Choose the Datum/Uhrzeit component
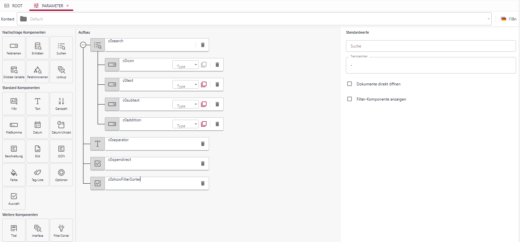The height and width of the screenshot is (242, 520). point(61,127)
